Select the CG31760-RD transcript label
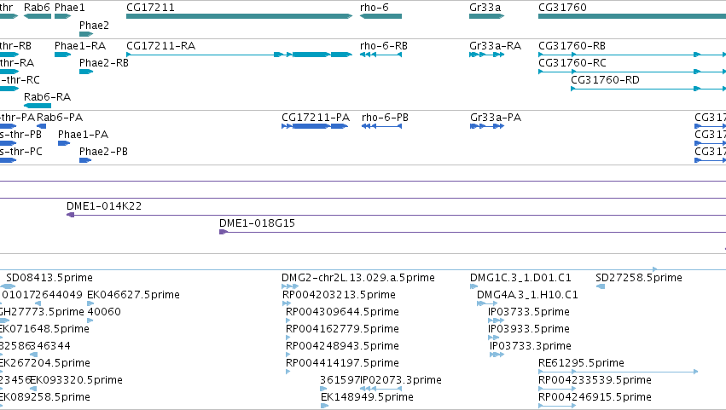Viewport: 726px width, 410px height. pos(605,80)
